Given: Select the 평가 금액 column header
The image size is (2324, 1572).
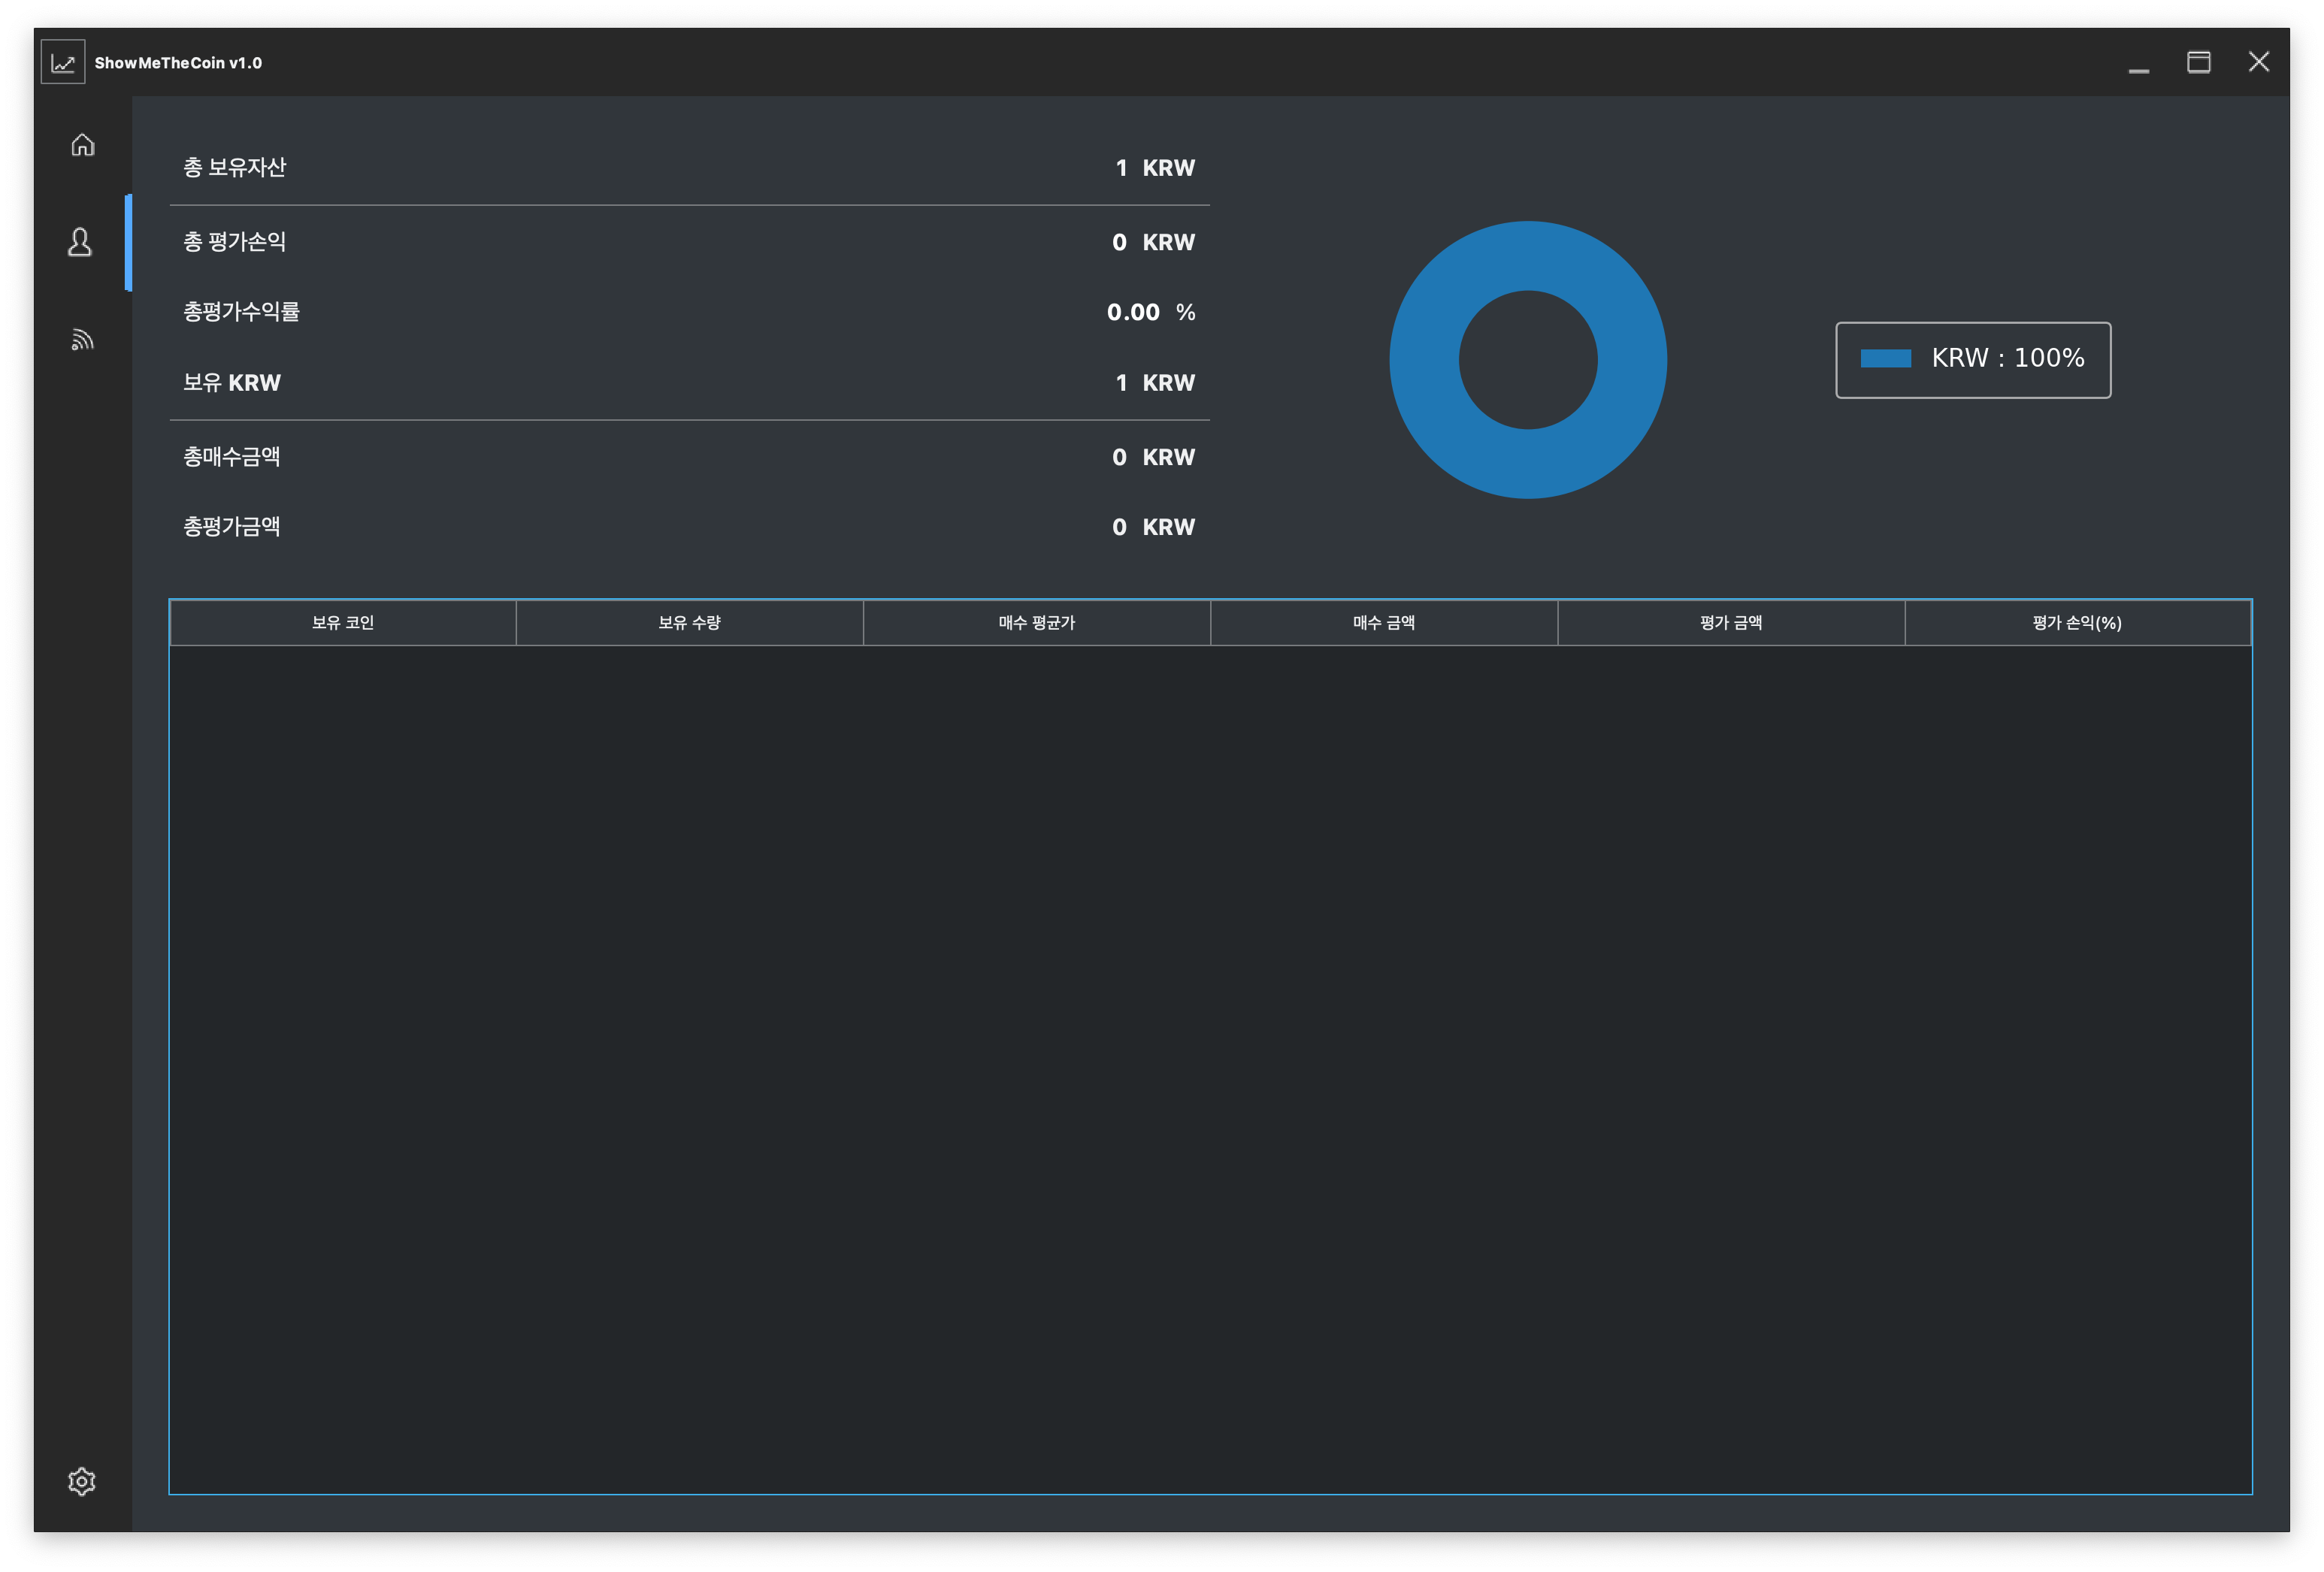Looking at the screenshot, I should (x=1731, y=623).
